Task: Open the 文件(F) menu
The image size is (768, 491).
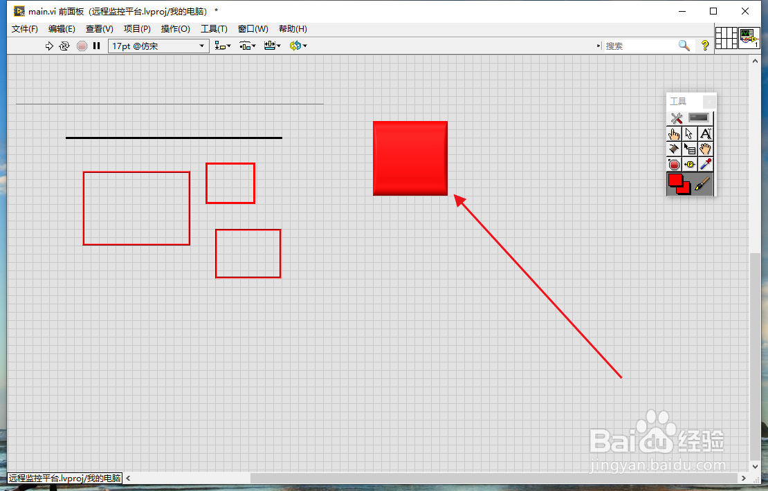Action: point(24,29)
